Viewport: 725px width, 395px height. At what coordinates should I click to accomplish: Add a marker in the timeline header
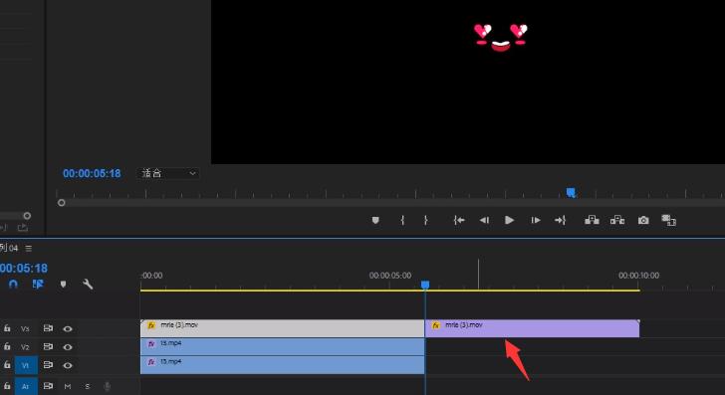(64, 284)
